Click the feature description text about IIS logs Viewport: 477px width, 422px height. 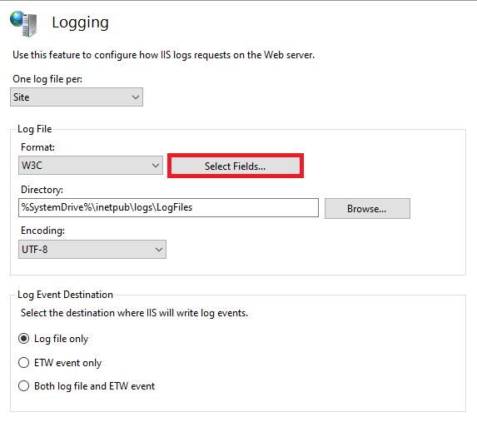(x=164, y=55)
